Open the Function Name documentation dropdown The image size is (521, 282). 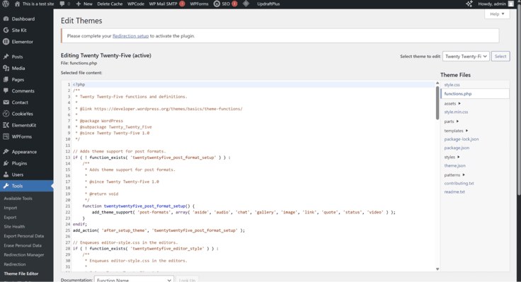click(x=134, y=280)
